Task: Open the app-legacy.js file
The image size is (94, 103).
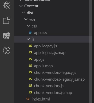Action: tap(45, 46)
